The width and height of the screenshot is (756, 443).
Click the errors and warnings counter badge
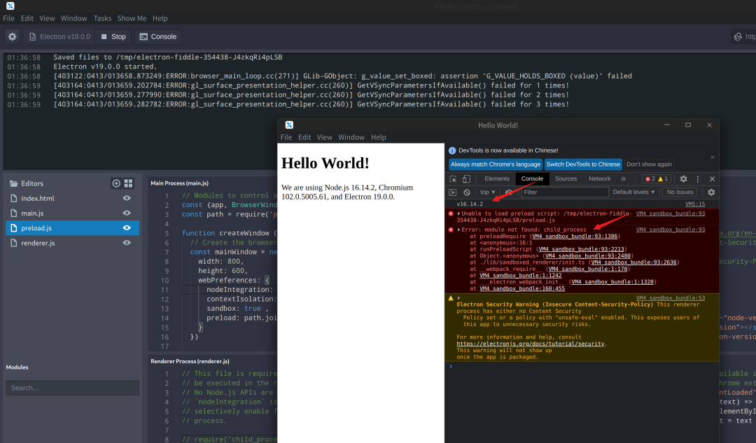[656, 179]
